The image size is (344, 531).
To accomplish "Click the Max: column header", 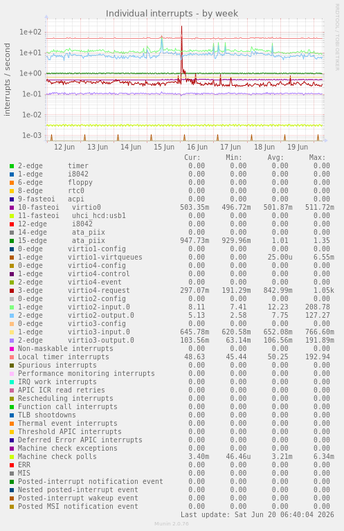I will click(317, 157).
